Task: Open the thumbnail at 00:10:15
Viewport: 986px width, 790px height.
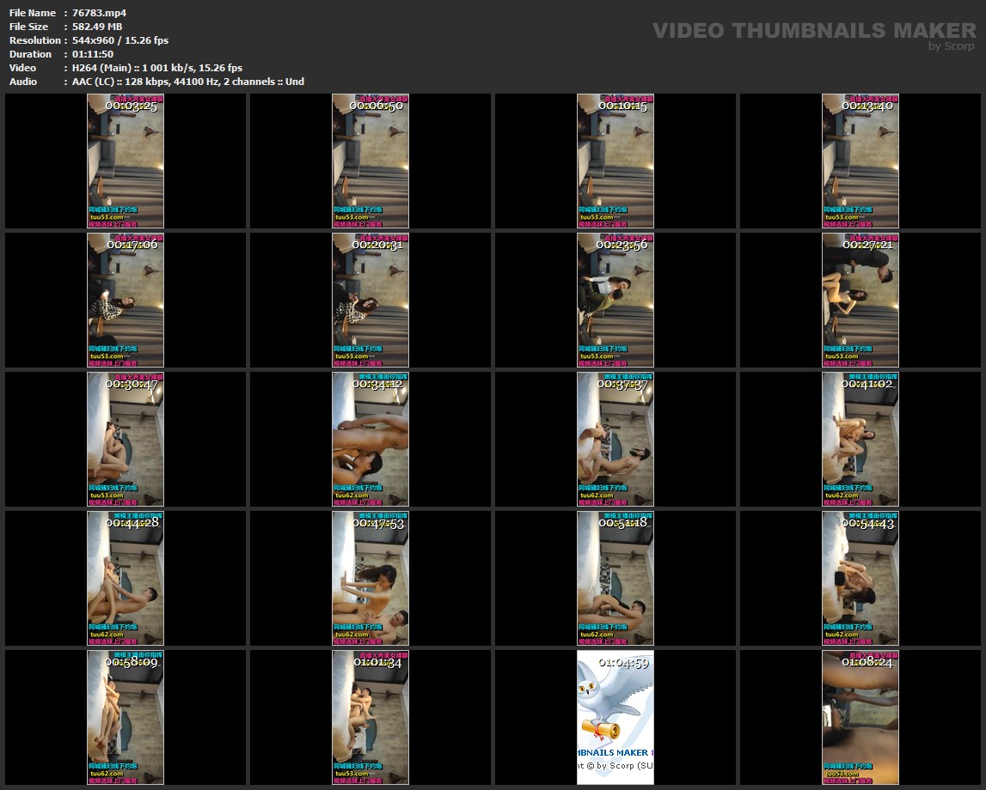Action: [x=615, y=161]
